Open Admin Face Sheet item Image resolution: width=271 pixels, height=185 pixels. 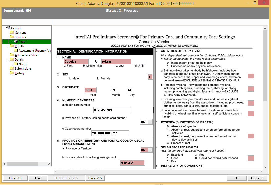pos(27,55)
